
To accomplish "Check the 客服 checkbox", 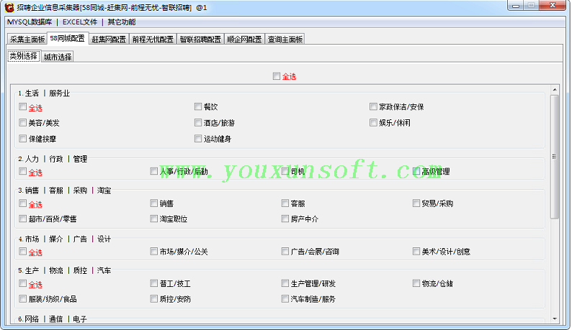I will click(x=285, y=203).
